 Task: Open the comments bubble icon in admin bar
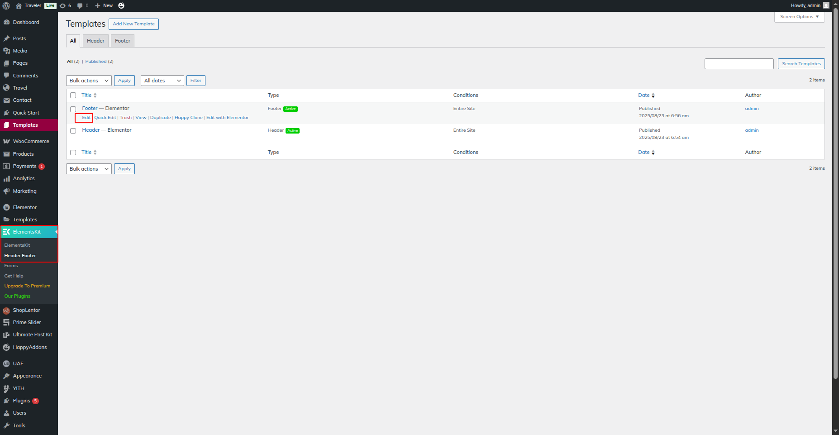tap(80, 6)
